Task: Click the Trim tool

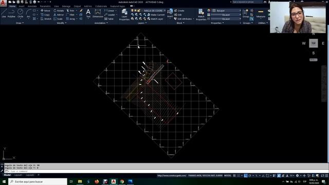Action: [70, 10]
